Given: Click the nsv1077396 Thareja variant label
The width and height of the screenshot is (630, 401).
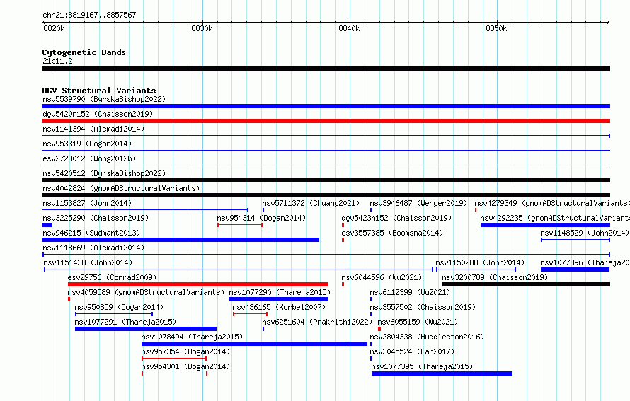Looking at the screenshot, I should tap(585, 262).
